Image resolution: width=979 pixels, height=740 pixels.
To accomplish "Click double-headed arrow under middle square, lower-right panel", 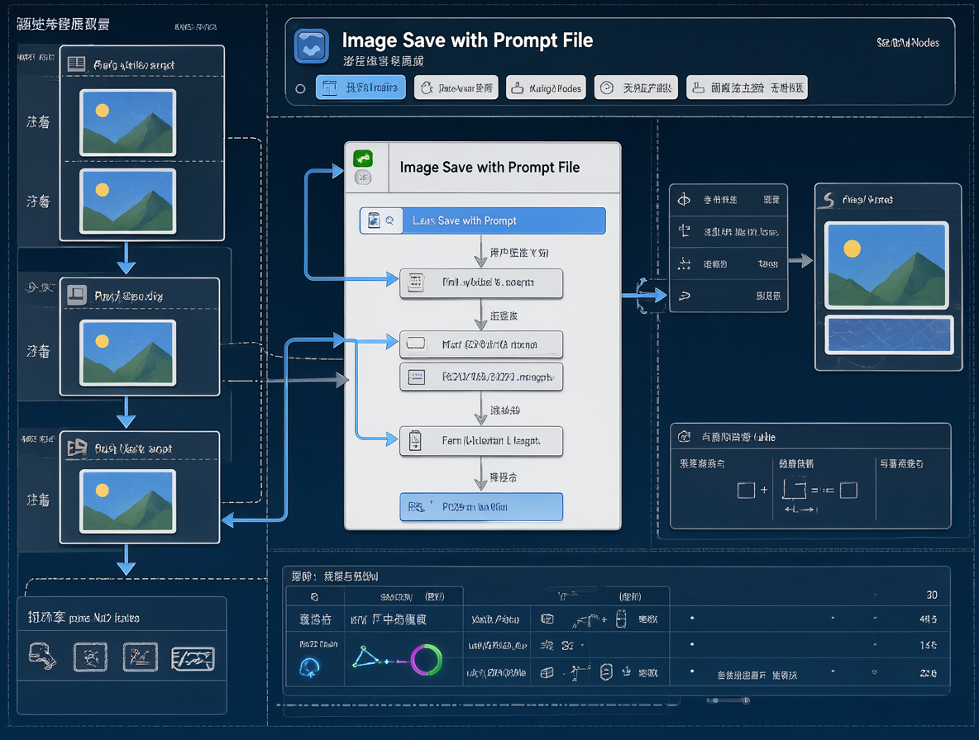I will 800,510.
